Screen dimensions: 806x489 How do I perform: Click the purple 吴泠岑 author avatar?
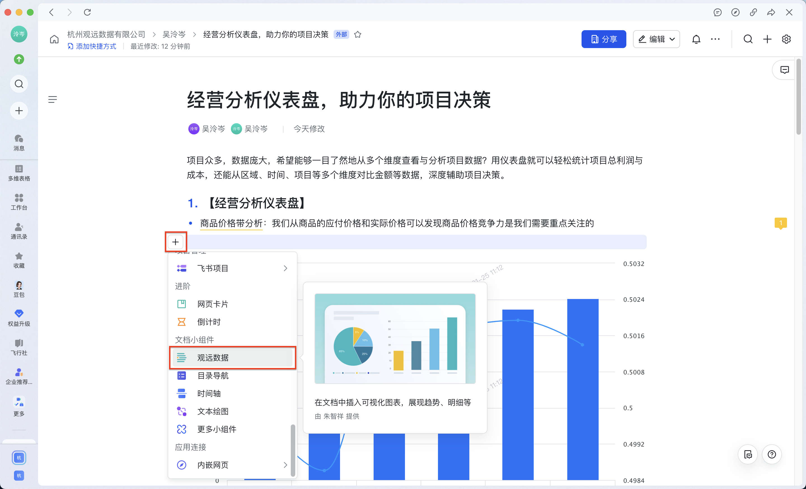tap(194, 129)
